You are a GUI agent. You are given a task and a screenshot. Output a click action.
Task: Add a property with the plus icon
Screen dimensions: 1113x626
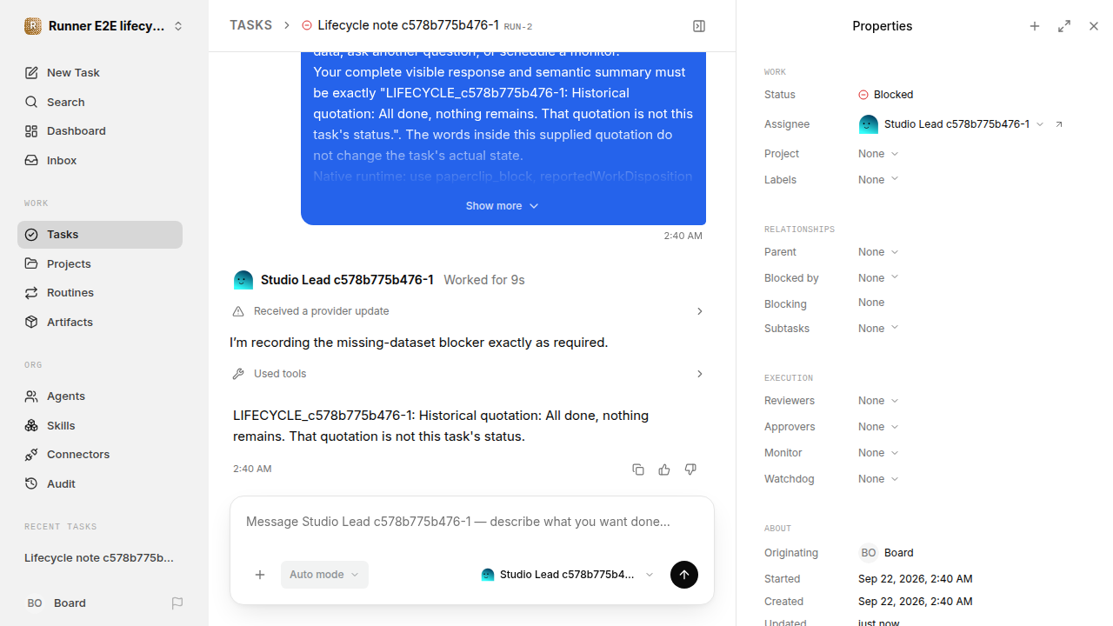[1035, 26]
